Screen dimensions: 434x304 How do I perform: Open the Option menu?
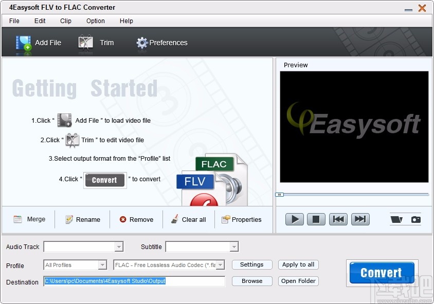coord(95,21)
